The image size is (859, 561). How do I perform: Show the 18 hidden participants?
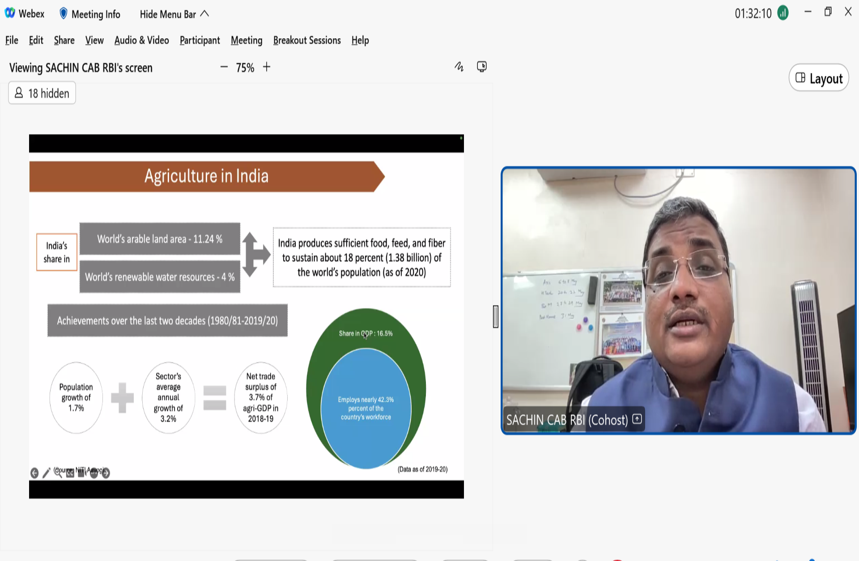(x=42, y=93)
